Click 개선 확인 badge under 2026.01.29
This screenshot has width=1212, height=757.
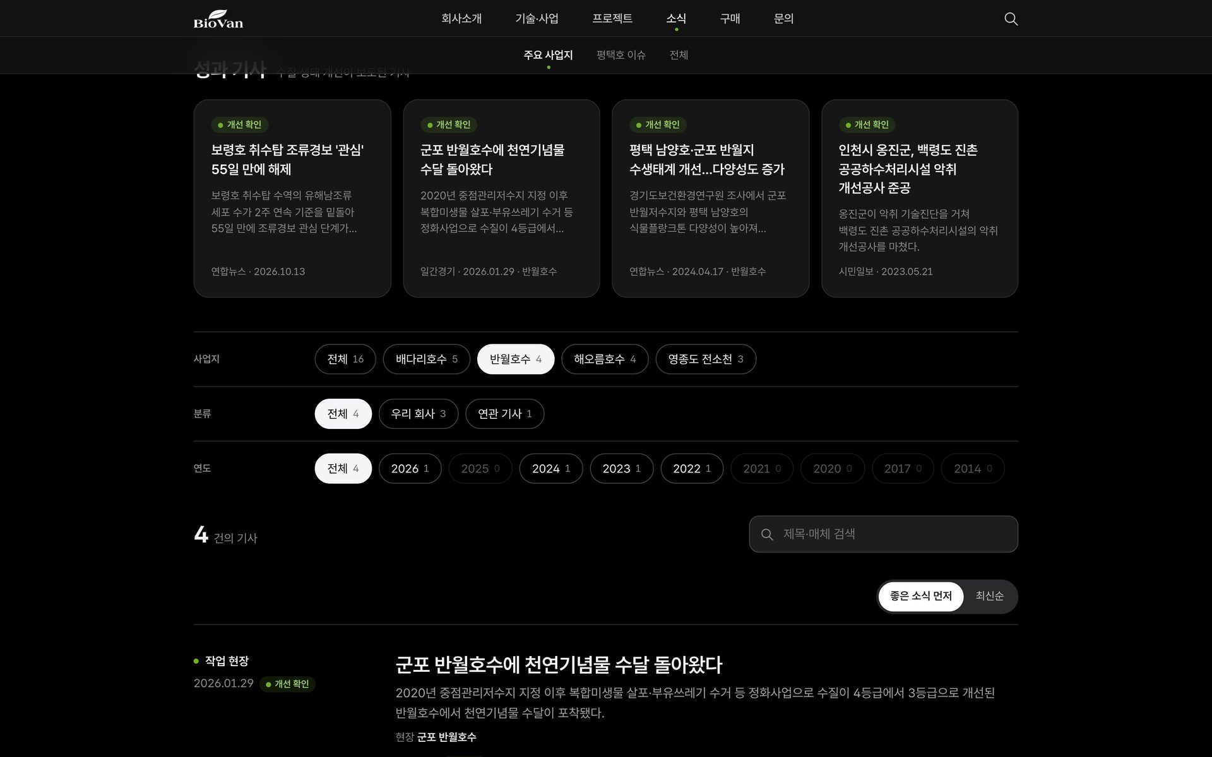[287, 684]
